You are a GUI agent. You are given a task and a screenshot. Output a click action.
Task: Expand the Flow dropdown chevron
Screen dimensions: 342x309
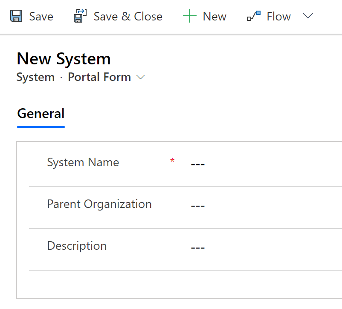[308, 16]
